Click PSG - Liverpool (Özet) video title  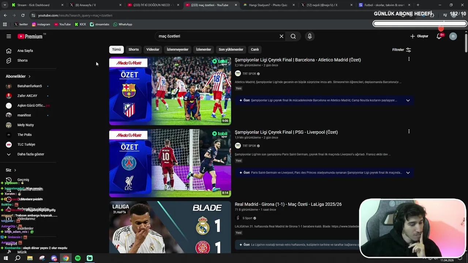pos(286,132)
